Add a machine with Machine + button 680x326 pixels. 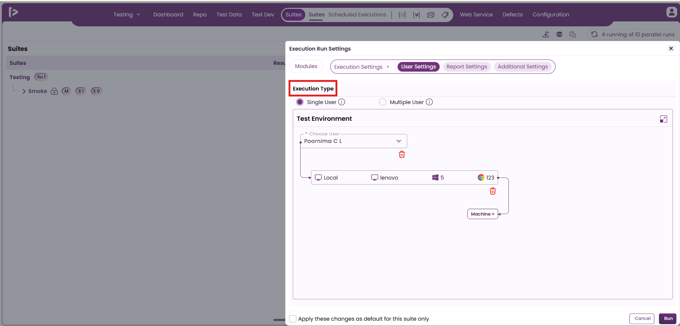[482, 214]
